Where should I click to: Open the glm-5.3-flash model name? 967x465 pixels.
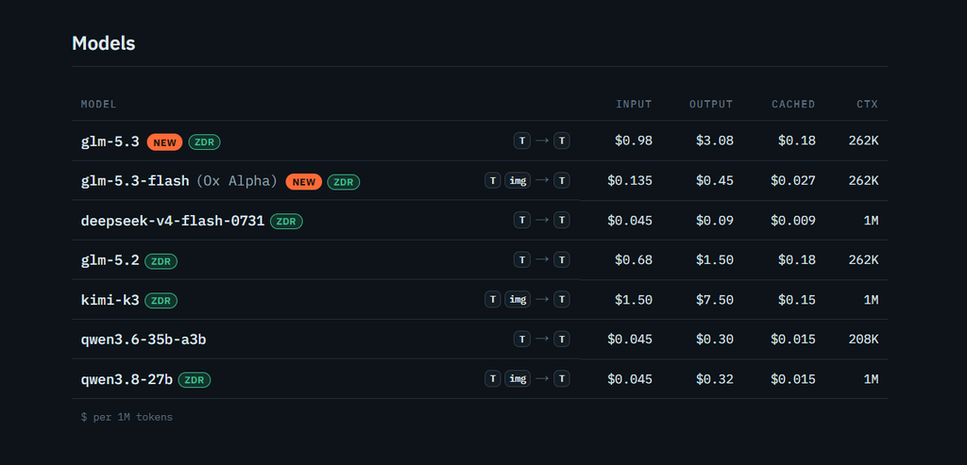tap(135, 181)
